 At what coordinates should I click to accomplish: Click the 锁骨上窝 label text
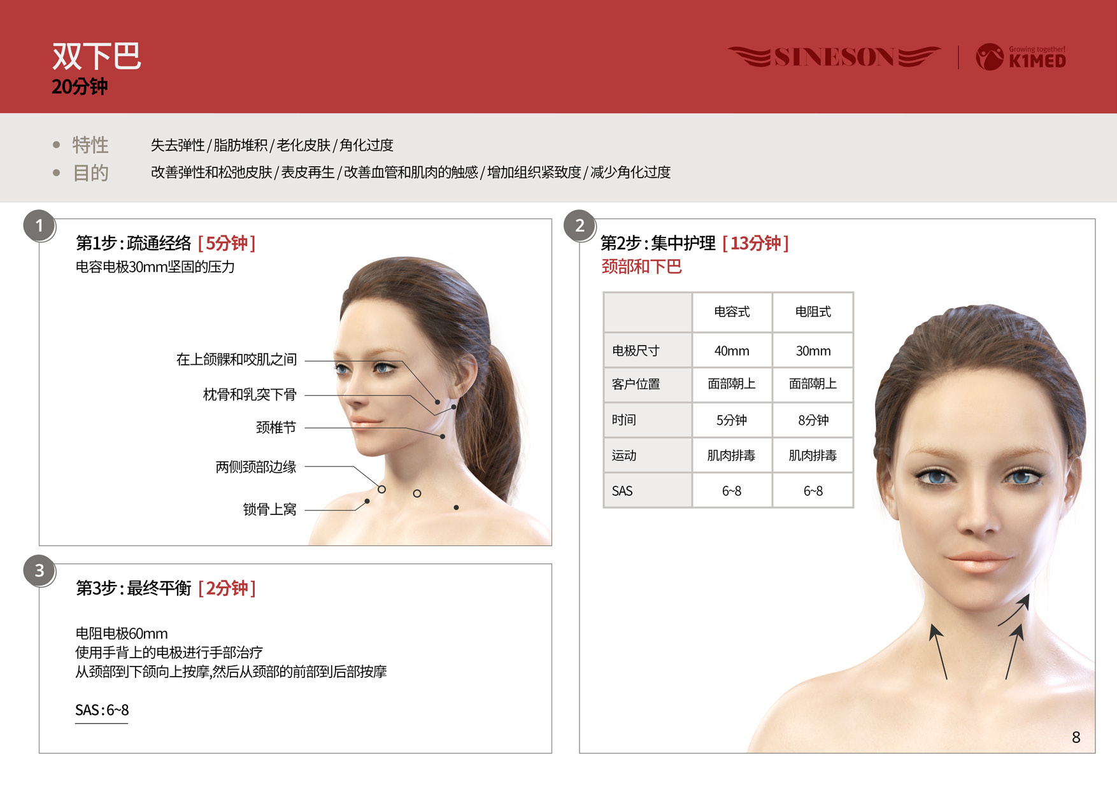(269, 509)
